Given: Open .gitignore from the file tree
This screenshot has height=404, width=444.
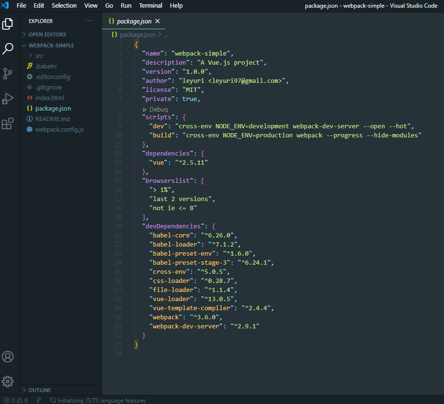Looking at the screenshot, I should pyautogui.click(x=48, y=87).
